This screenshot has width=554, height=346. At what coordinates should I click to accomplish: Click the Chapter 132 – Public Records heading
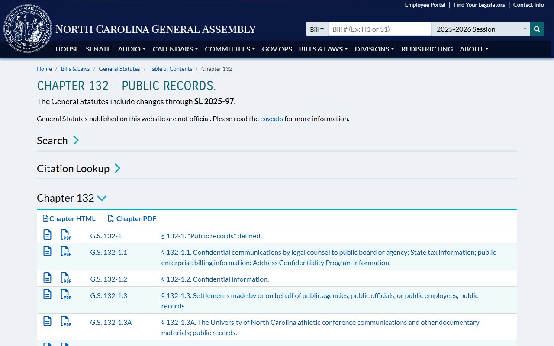pos(126,86)
